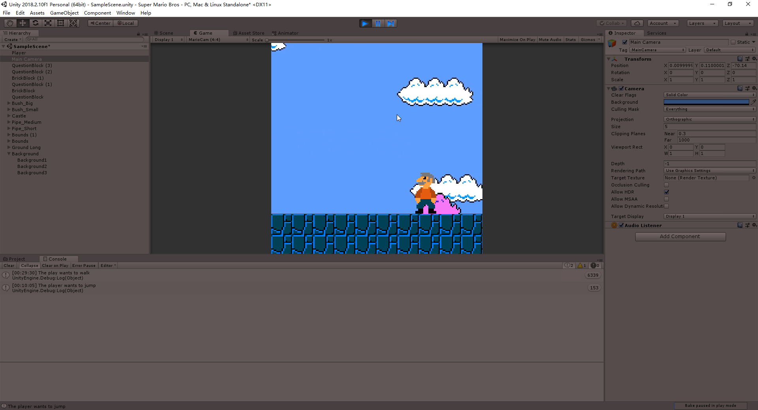Open the Cloud services icon
Screen dimensions: 758x410
point(637,23)
